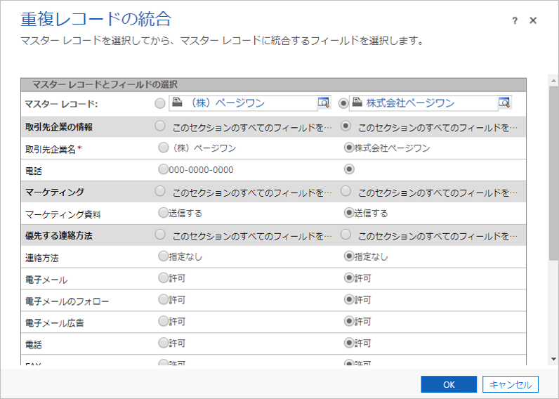This screenshot has width=559, height=399.
Task: Select (株)ページワン as master record radio
Action: tap(160, 103)
